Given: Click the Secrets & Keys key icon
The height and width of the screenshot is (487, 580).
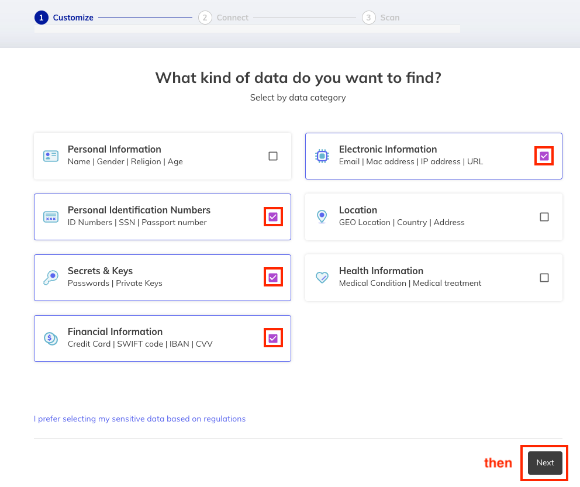Looking at the screenshot, I should 51,277.
